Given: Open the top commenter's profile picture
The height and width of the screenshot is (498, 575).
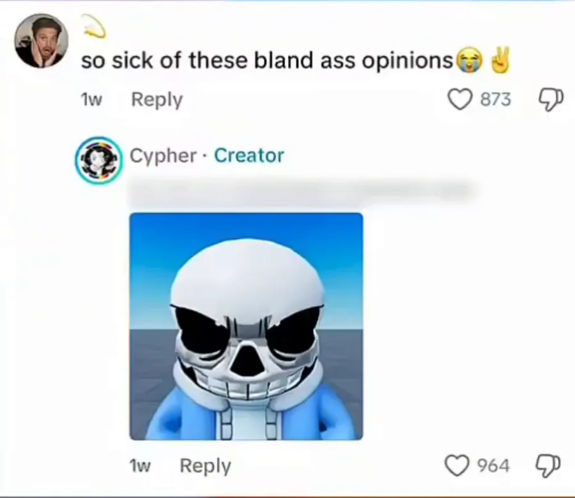Looking at the screenshot, I should tap(42, 41).
